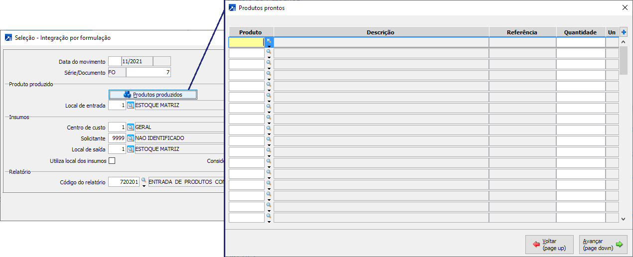Click day field left of 11/2021

(x=115, y=61)
